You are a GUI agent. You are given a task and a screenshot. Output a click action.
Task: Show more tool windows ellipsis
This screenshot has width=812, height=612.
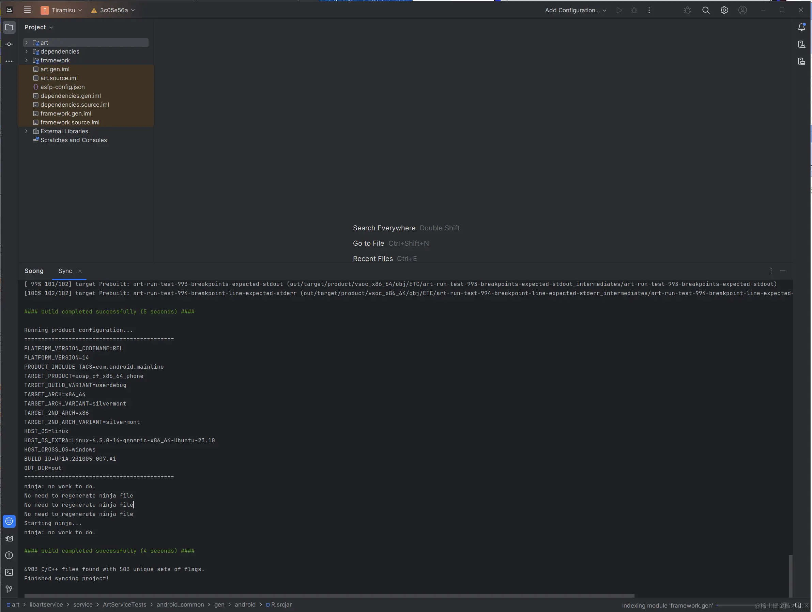(9, 61)
